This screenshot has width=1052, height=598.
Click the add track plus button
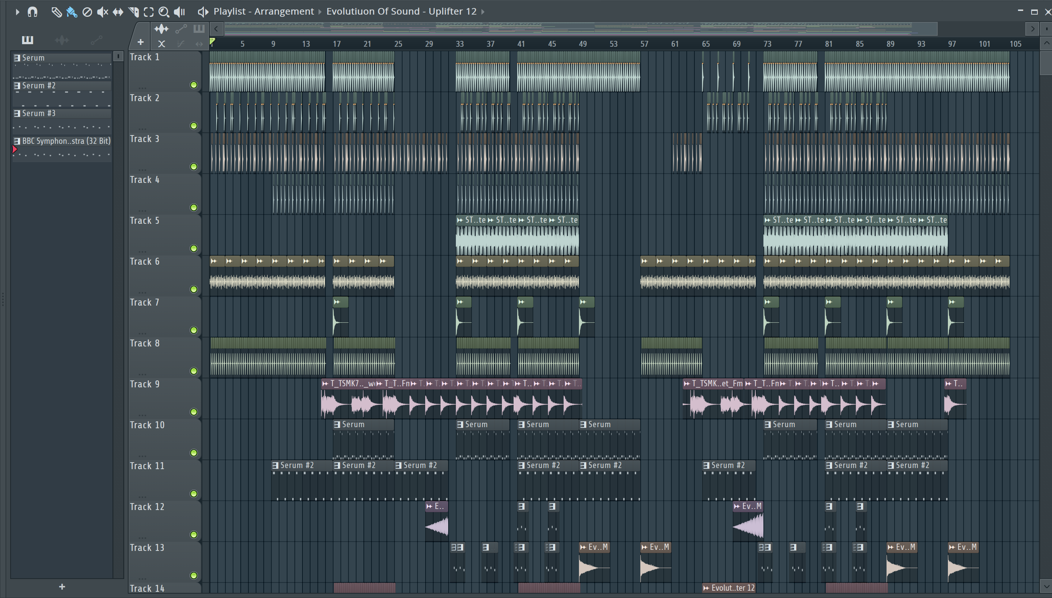click(x=141, y=42)
